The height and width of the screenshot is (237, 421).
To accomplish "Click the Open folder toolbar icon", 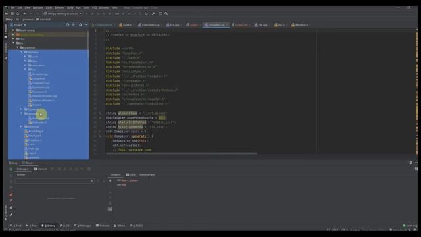I will 7,13.
